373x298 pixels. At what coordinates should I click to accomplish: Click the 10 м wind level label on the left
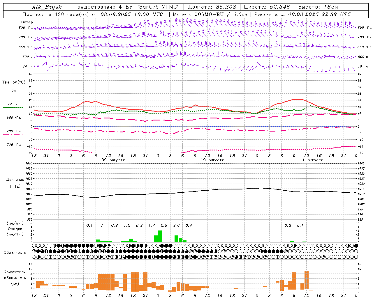28,66
